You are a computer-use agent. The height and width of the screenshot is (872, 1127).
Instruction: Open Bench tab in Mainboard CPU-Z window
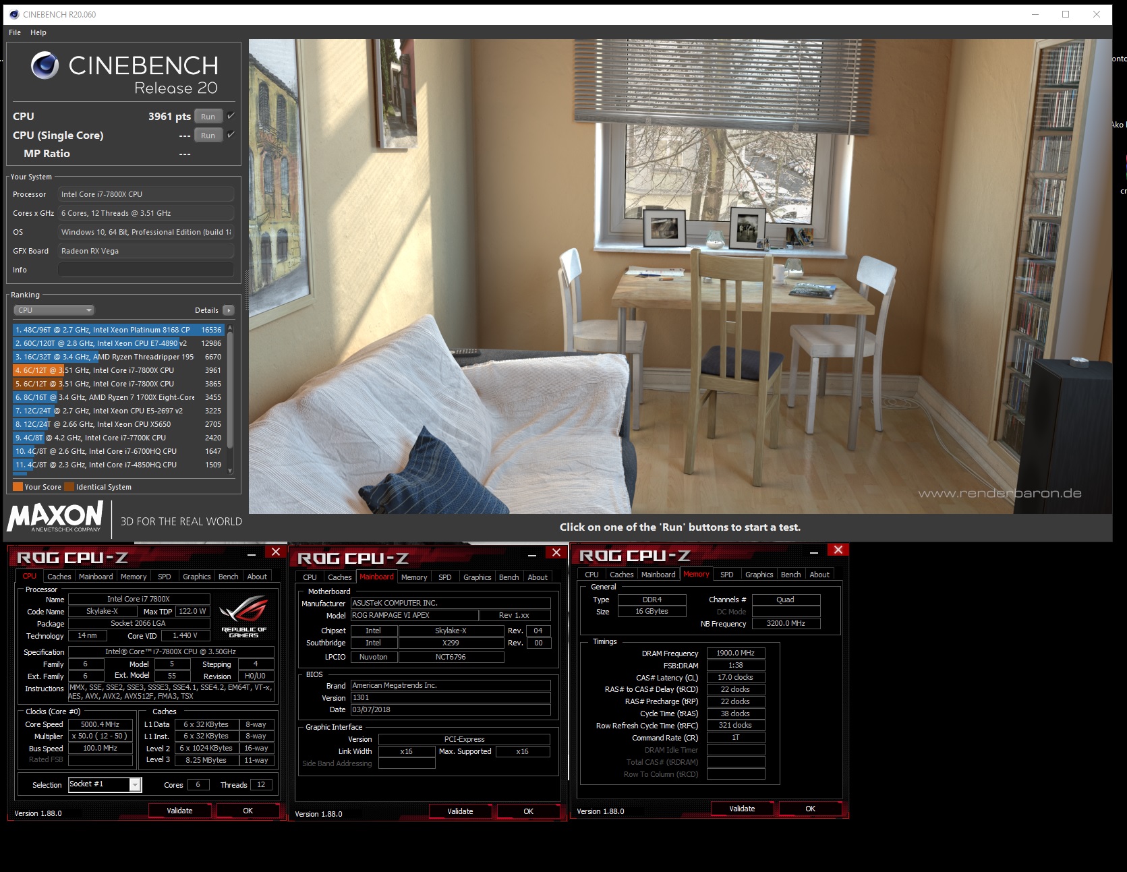509,577
